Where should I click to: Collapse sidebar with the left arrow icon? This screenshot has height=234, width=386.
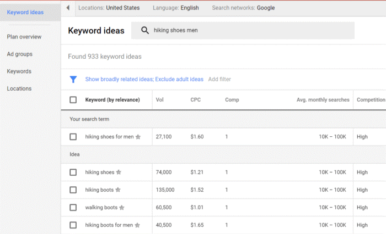[x=68, y=8]
